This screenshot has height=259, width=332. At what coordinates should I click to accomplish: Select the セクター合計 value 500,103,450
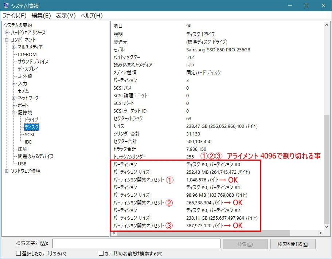click(x=199, y=141)
